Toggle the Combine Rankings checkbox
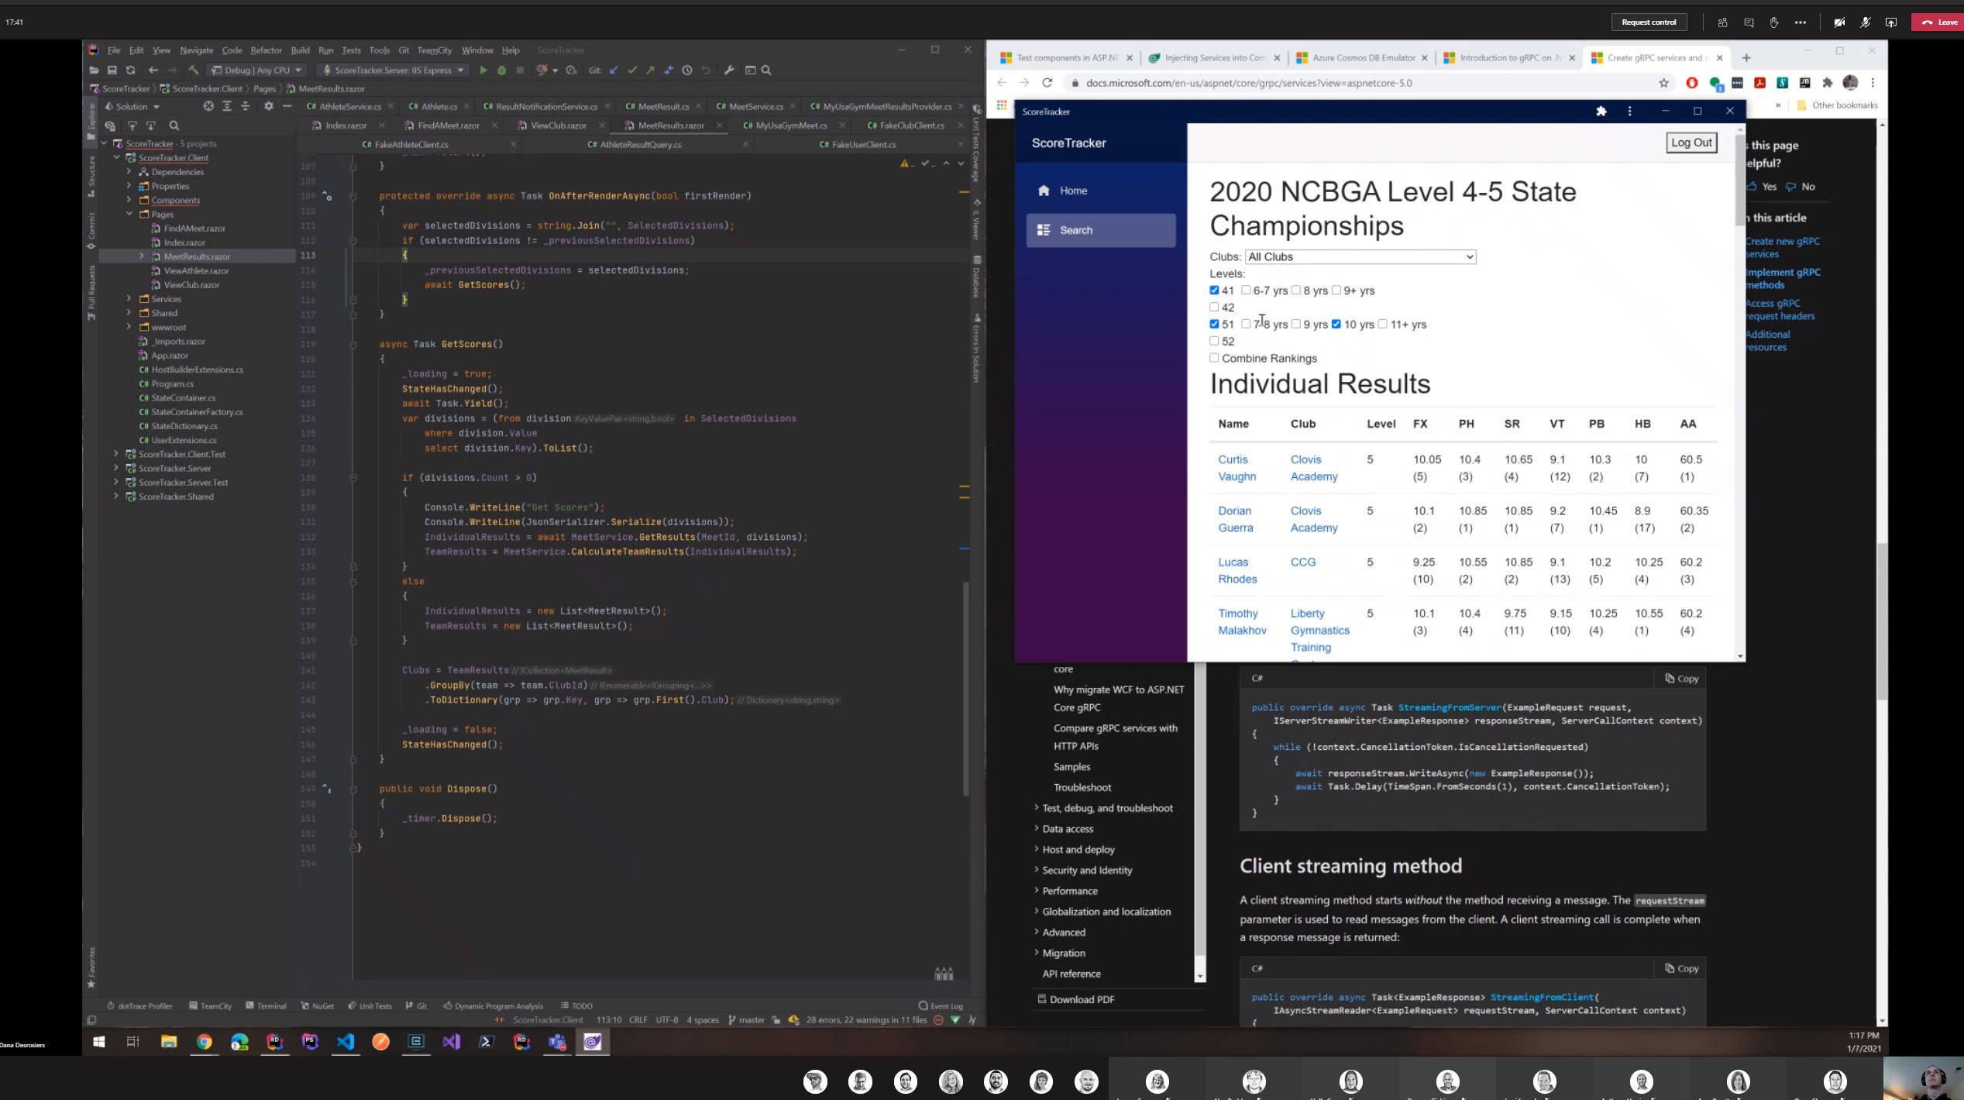Screen dimensions: 1964x1100 click(x=1214, y=358)
